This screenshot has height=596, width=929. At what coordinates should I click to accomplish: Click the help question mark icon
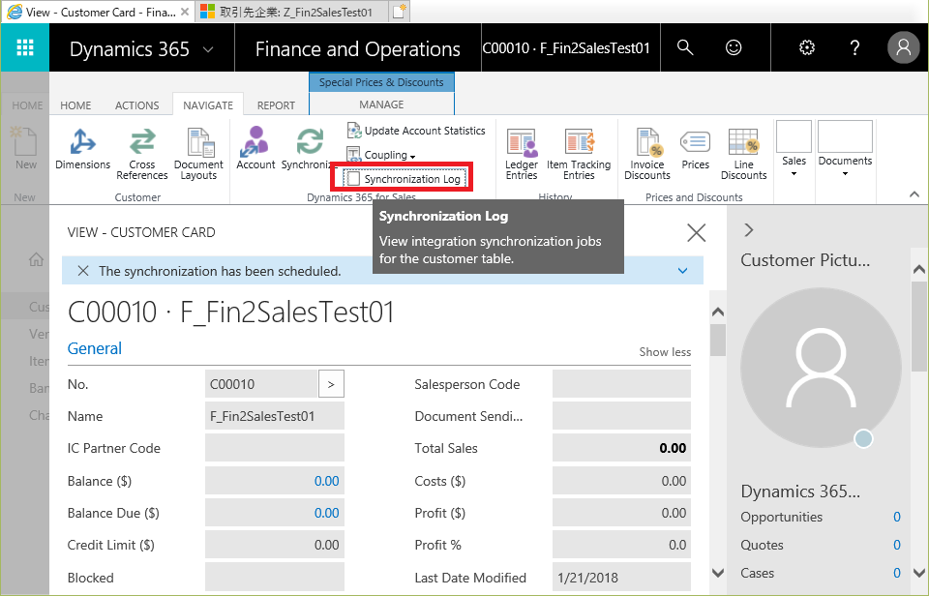coord(854,47)
